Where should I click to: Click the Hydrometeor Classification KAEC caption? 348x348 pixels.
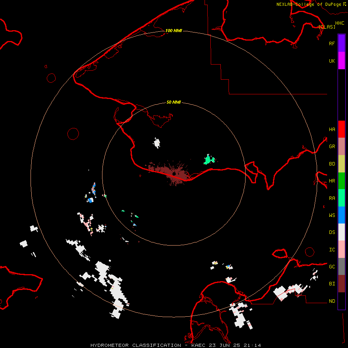176,345
